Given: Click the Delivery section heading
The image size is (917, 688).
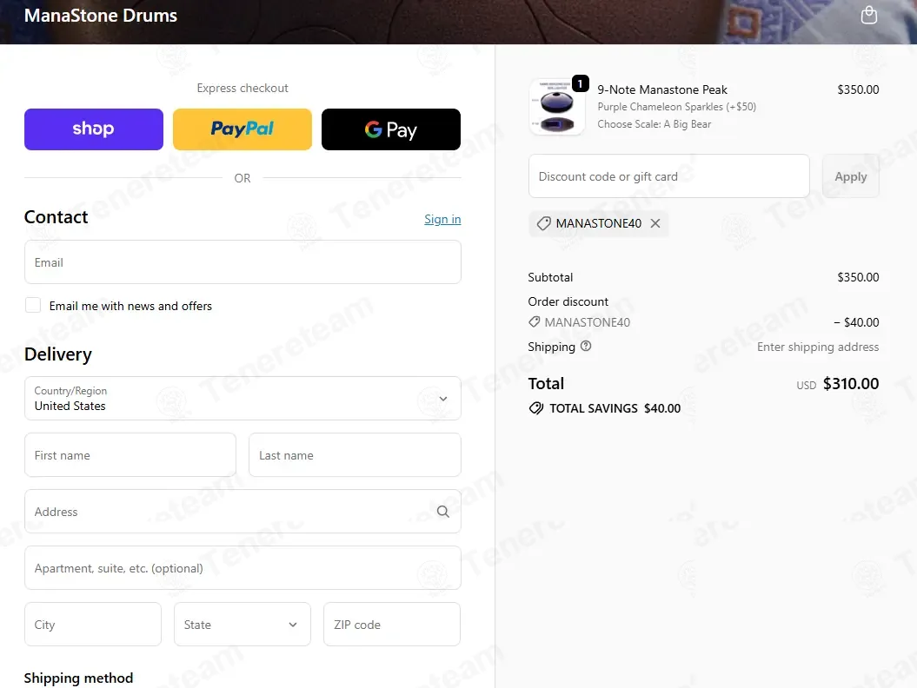Looking at the screenshot, I should pos(58,354).
